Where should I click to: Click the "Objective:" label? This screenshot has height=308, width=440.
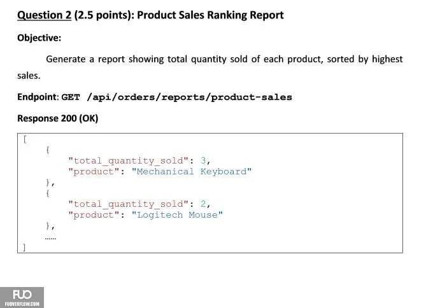tap(39, 38)
